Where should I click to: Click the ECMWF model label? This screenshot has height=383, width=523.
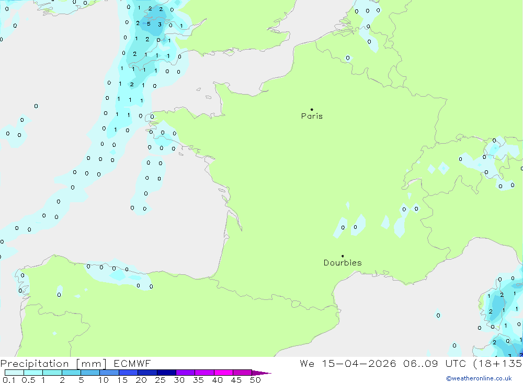[132, 363]
